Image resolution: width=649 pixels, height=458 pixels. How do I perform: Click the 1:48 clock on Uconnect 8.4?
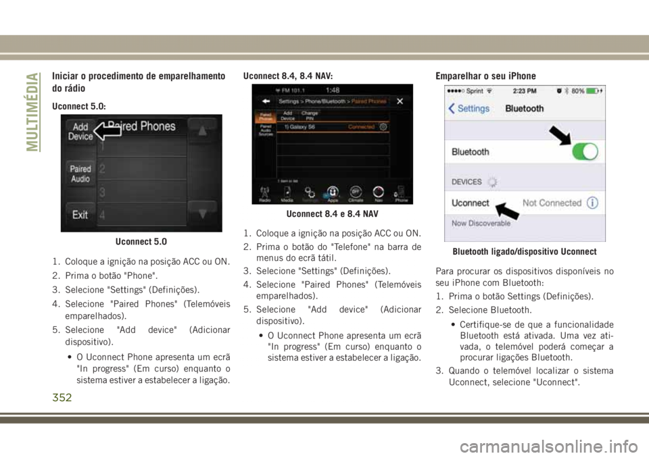point(333,90)
